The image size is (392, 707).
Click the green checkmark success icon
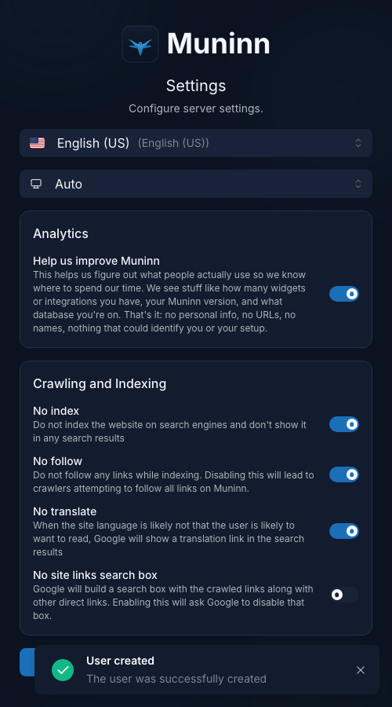click(63, 670)
